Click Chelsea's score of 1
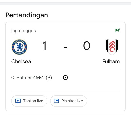131x115 pixels. pos(45,46)
